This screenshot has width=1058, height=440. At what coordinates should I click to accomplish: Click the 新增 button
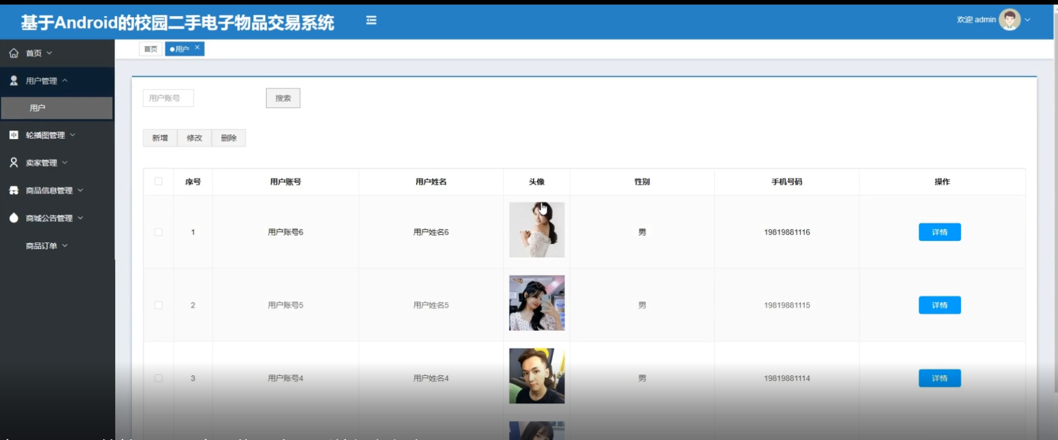click(160, 138)
